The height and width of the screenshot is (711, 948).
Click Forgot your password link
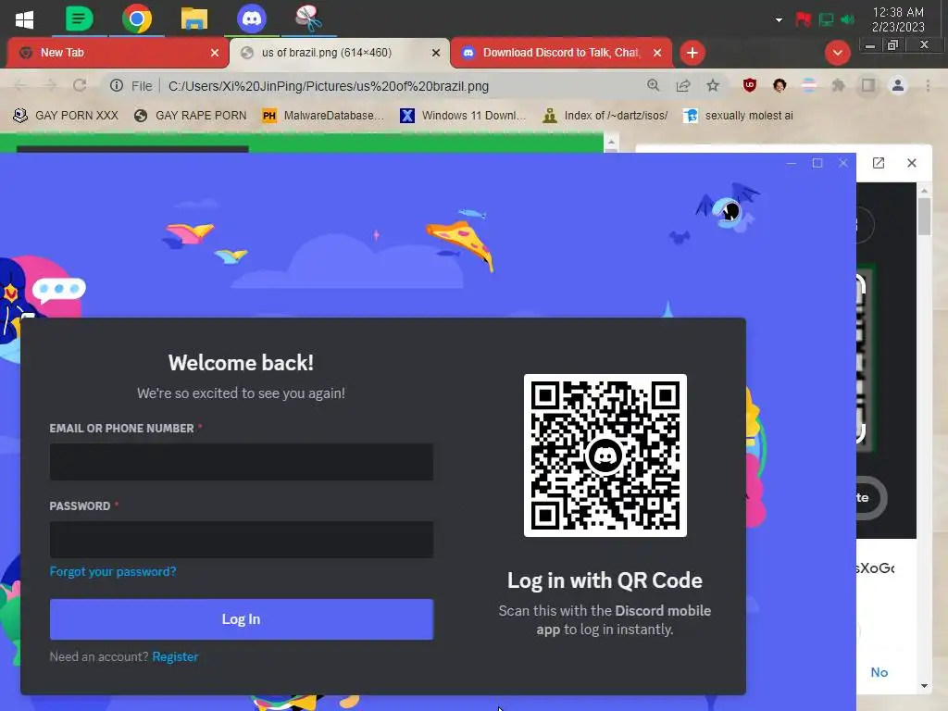coord(112,571)
